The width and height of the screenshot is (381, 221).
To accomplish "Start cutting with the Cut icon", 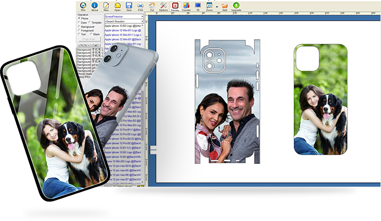I will point(152,7).
